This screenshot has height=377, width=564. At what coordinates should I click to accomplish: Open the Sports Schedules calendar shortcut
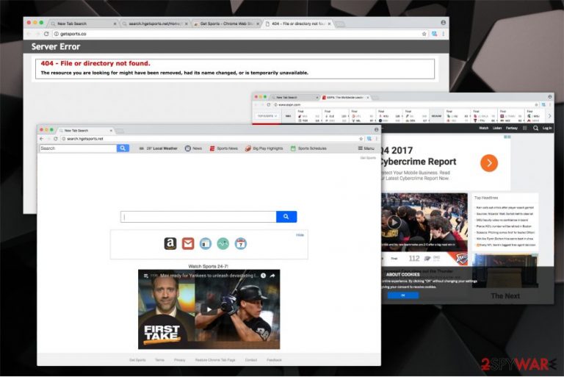(308, 148)
